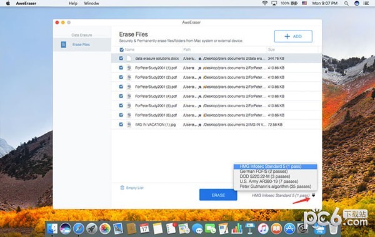Open Keynote from the dock
Image resolution: width=375 pixels, height=237 pixels.
point(250,229)
